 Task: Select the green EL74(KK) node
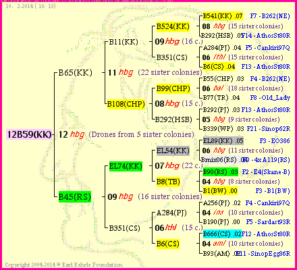pos(126,166)
